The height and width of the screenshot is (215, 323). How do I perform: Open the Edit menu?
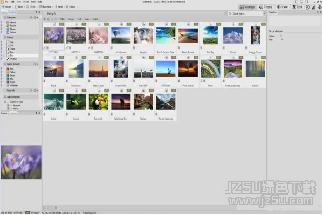click(x=12, y=2)
